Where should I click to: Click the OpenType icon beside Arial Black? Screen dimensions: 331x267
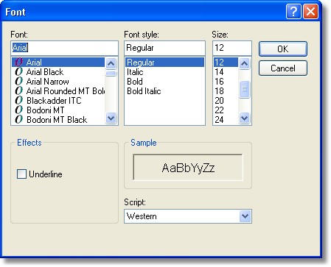pos(18,72)
